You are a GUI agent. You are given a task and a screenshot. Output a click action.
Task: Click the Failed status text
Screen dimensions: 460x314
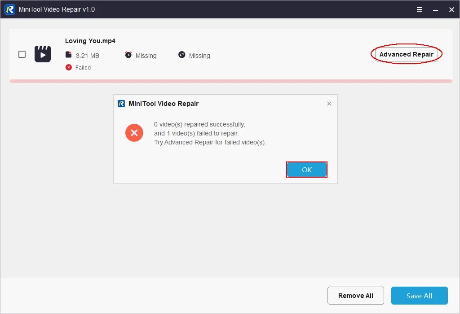coord(83,68)
